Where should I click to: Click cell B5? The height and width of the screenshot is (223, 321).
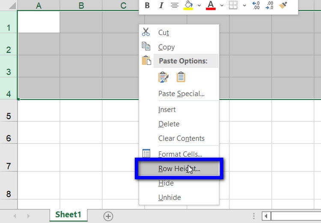click(x=81, y=111)
